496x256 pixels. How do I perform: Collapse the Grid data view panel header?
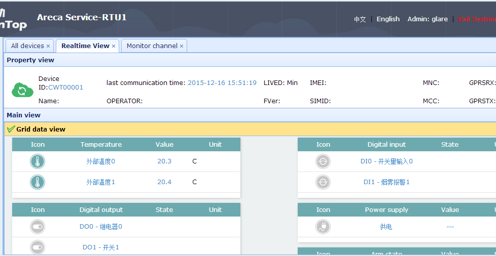[250, 129]
